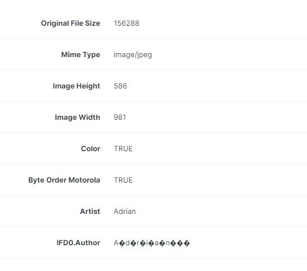Screen dimensions: 307x271
Task: Click the word Motorola in the label
Action: tap(84, 180)
